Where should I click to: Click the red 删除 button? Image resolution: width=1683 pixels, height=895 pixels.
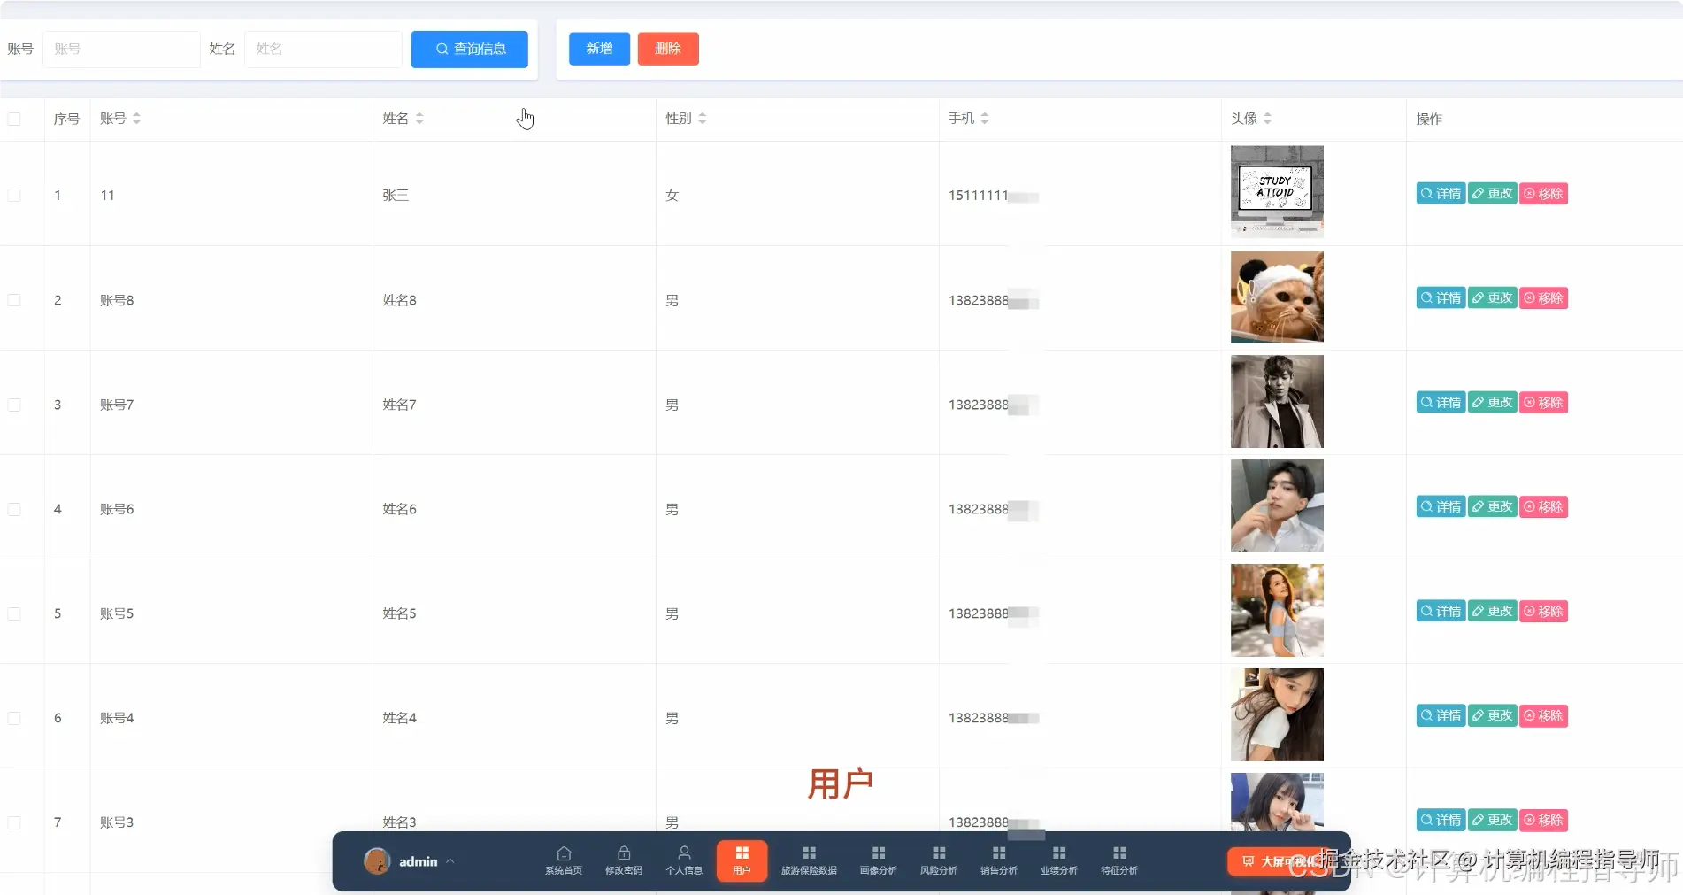pyautogui.click(x=668, y=49)
